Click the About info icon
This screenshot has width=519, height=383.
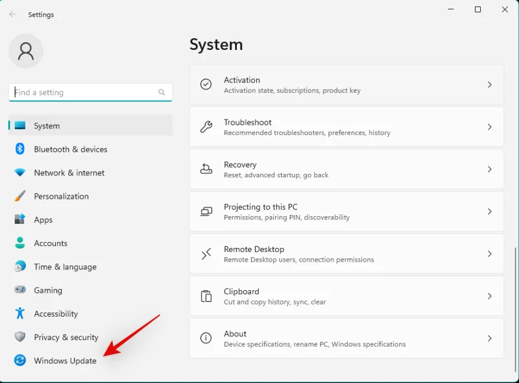(x=206, y=338)
